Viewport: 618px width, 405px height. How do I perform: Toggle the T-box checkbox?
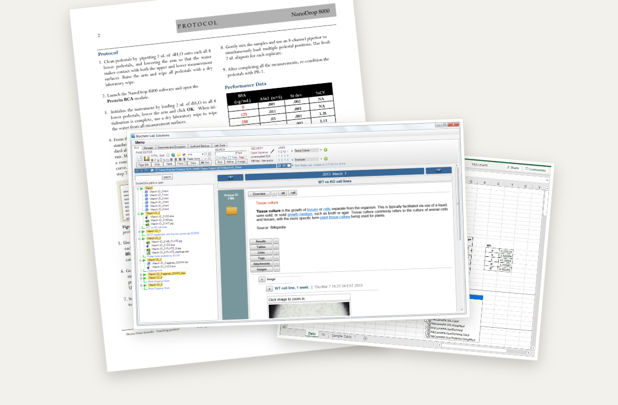(x=185, y=163)
